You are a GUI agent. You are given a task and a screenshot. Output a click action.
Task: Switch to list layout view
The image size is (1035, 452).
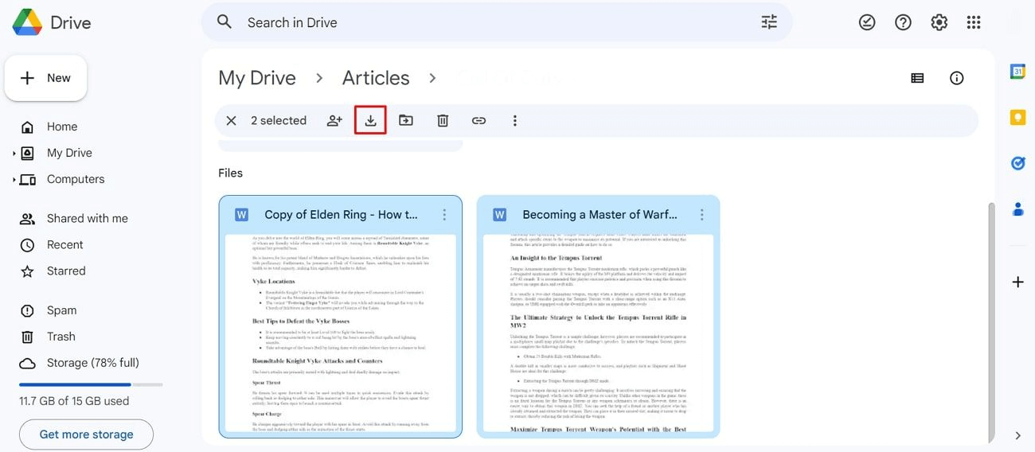tap(917, 78)
